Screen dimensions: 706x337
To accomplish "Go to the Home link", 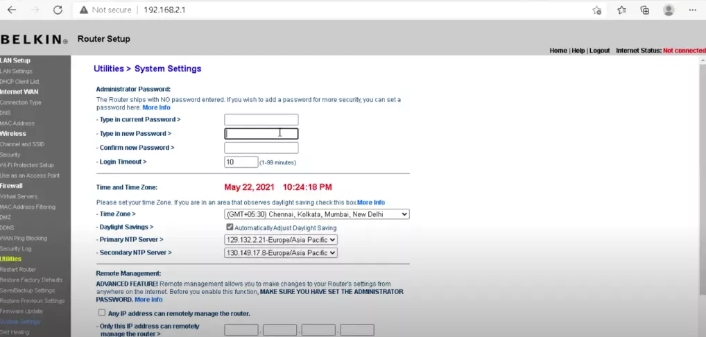I will 558,51.
